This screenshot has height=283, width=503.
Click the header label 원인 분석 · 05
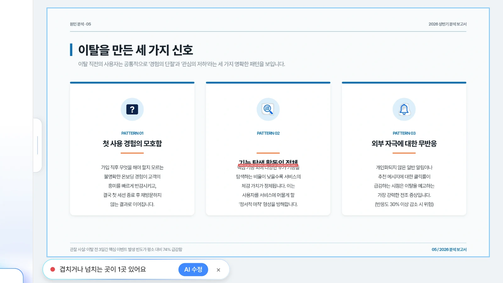click(x=80, y=24)
